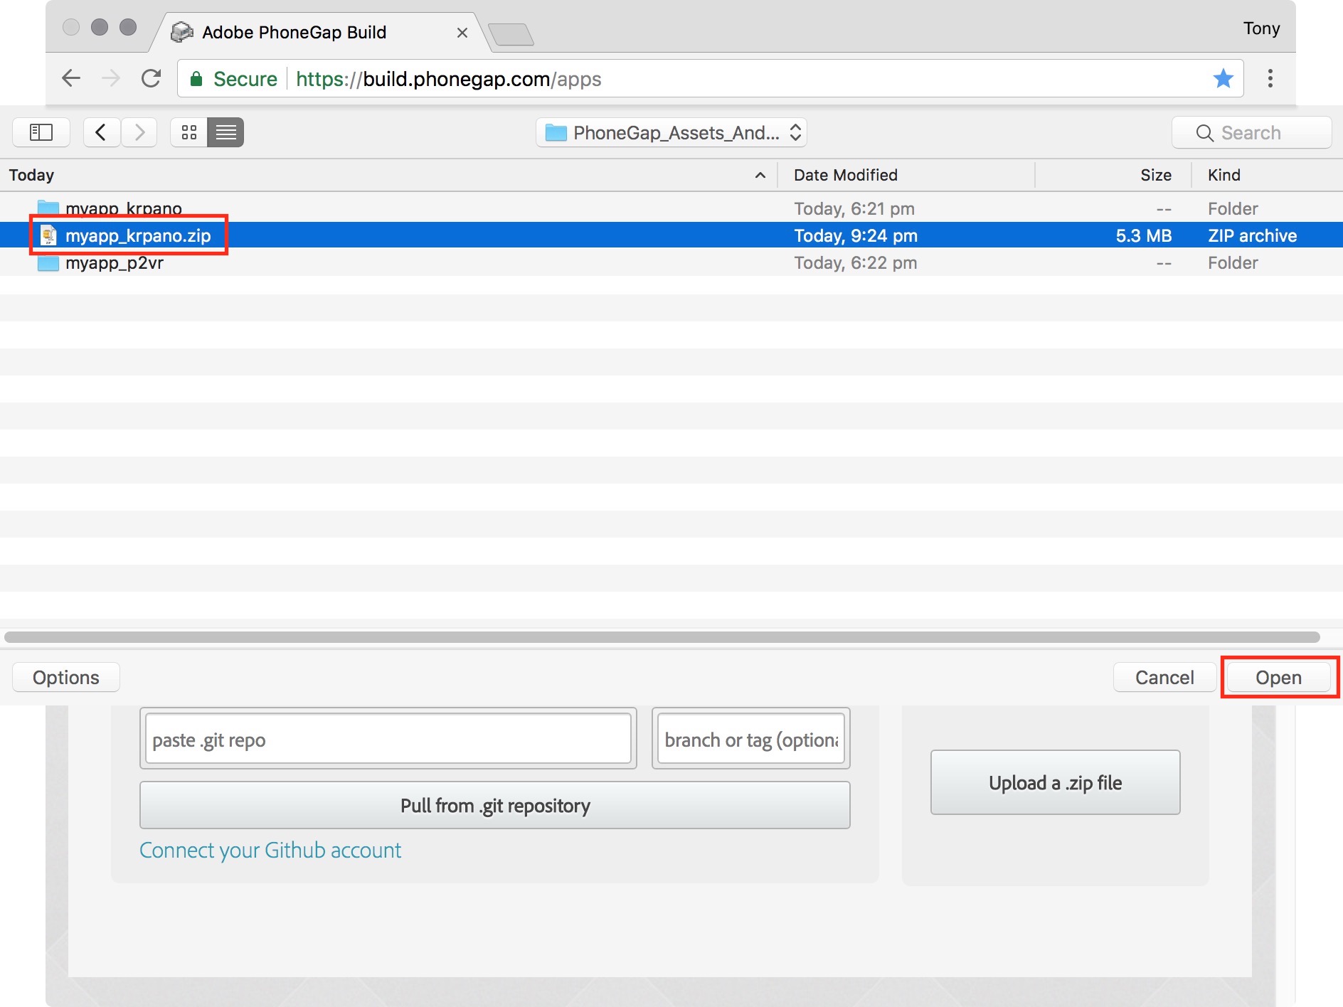Select the myapp_krpano.zip file
This screenshot has width=1343, height=1007.
671,235
